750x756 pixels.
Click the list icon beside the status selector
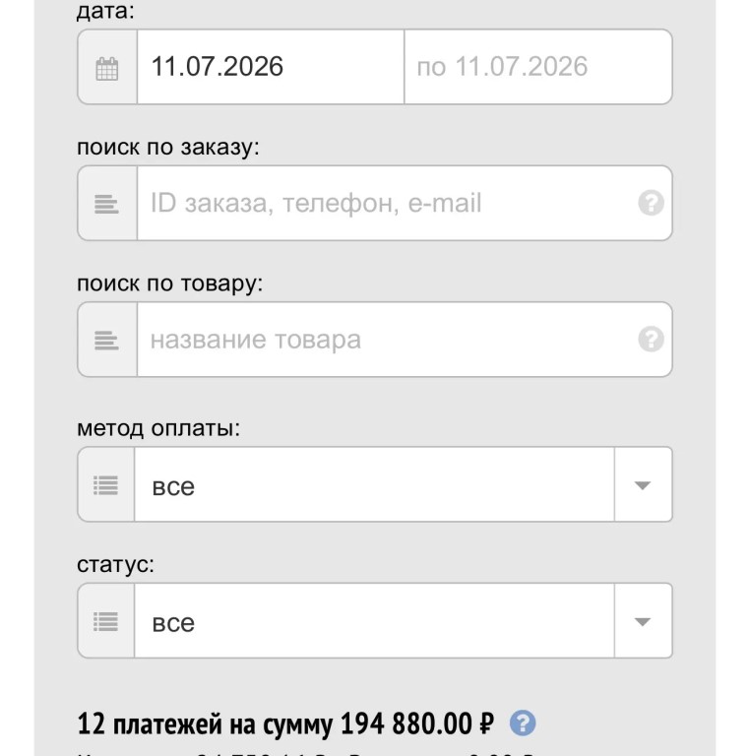[x=106, y=621]
